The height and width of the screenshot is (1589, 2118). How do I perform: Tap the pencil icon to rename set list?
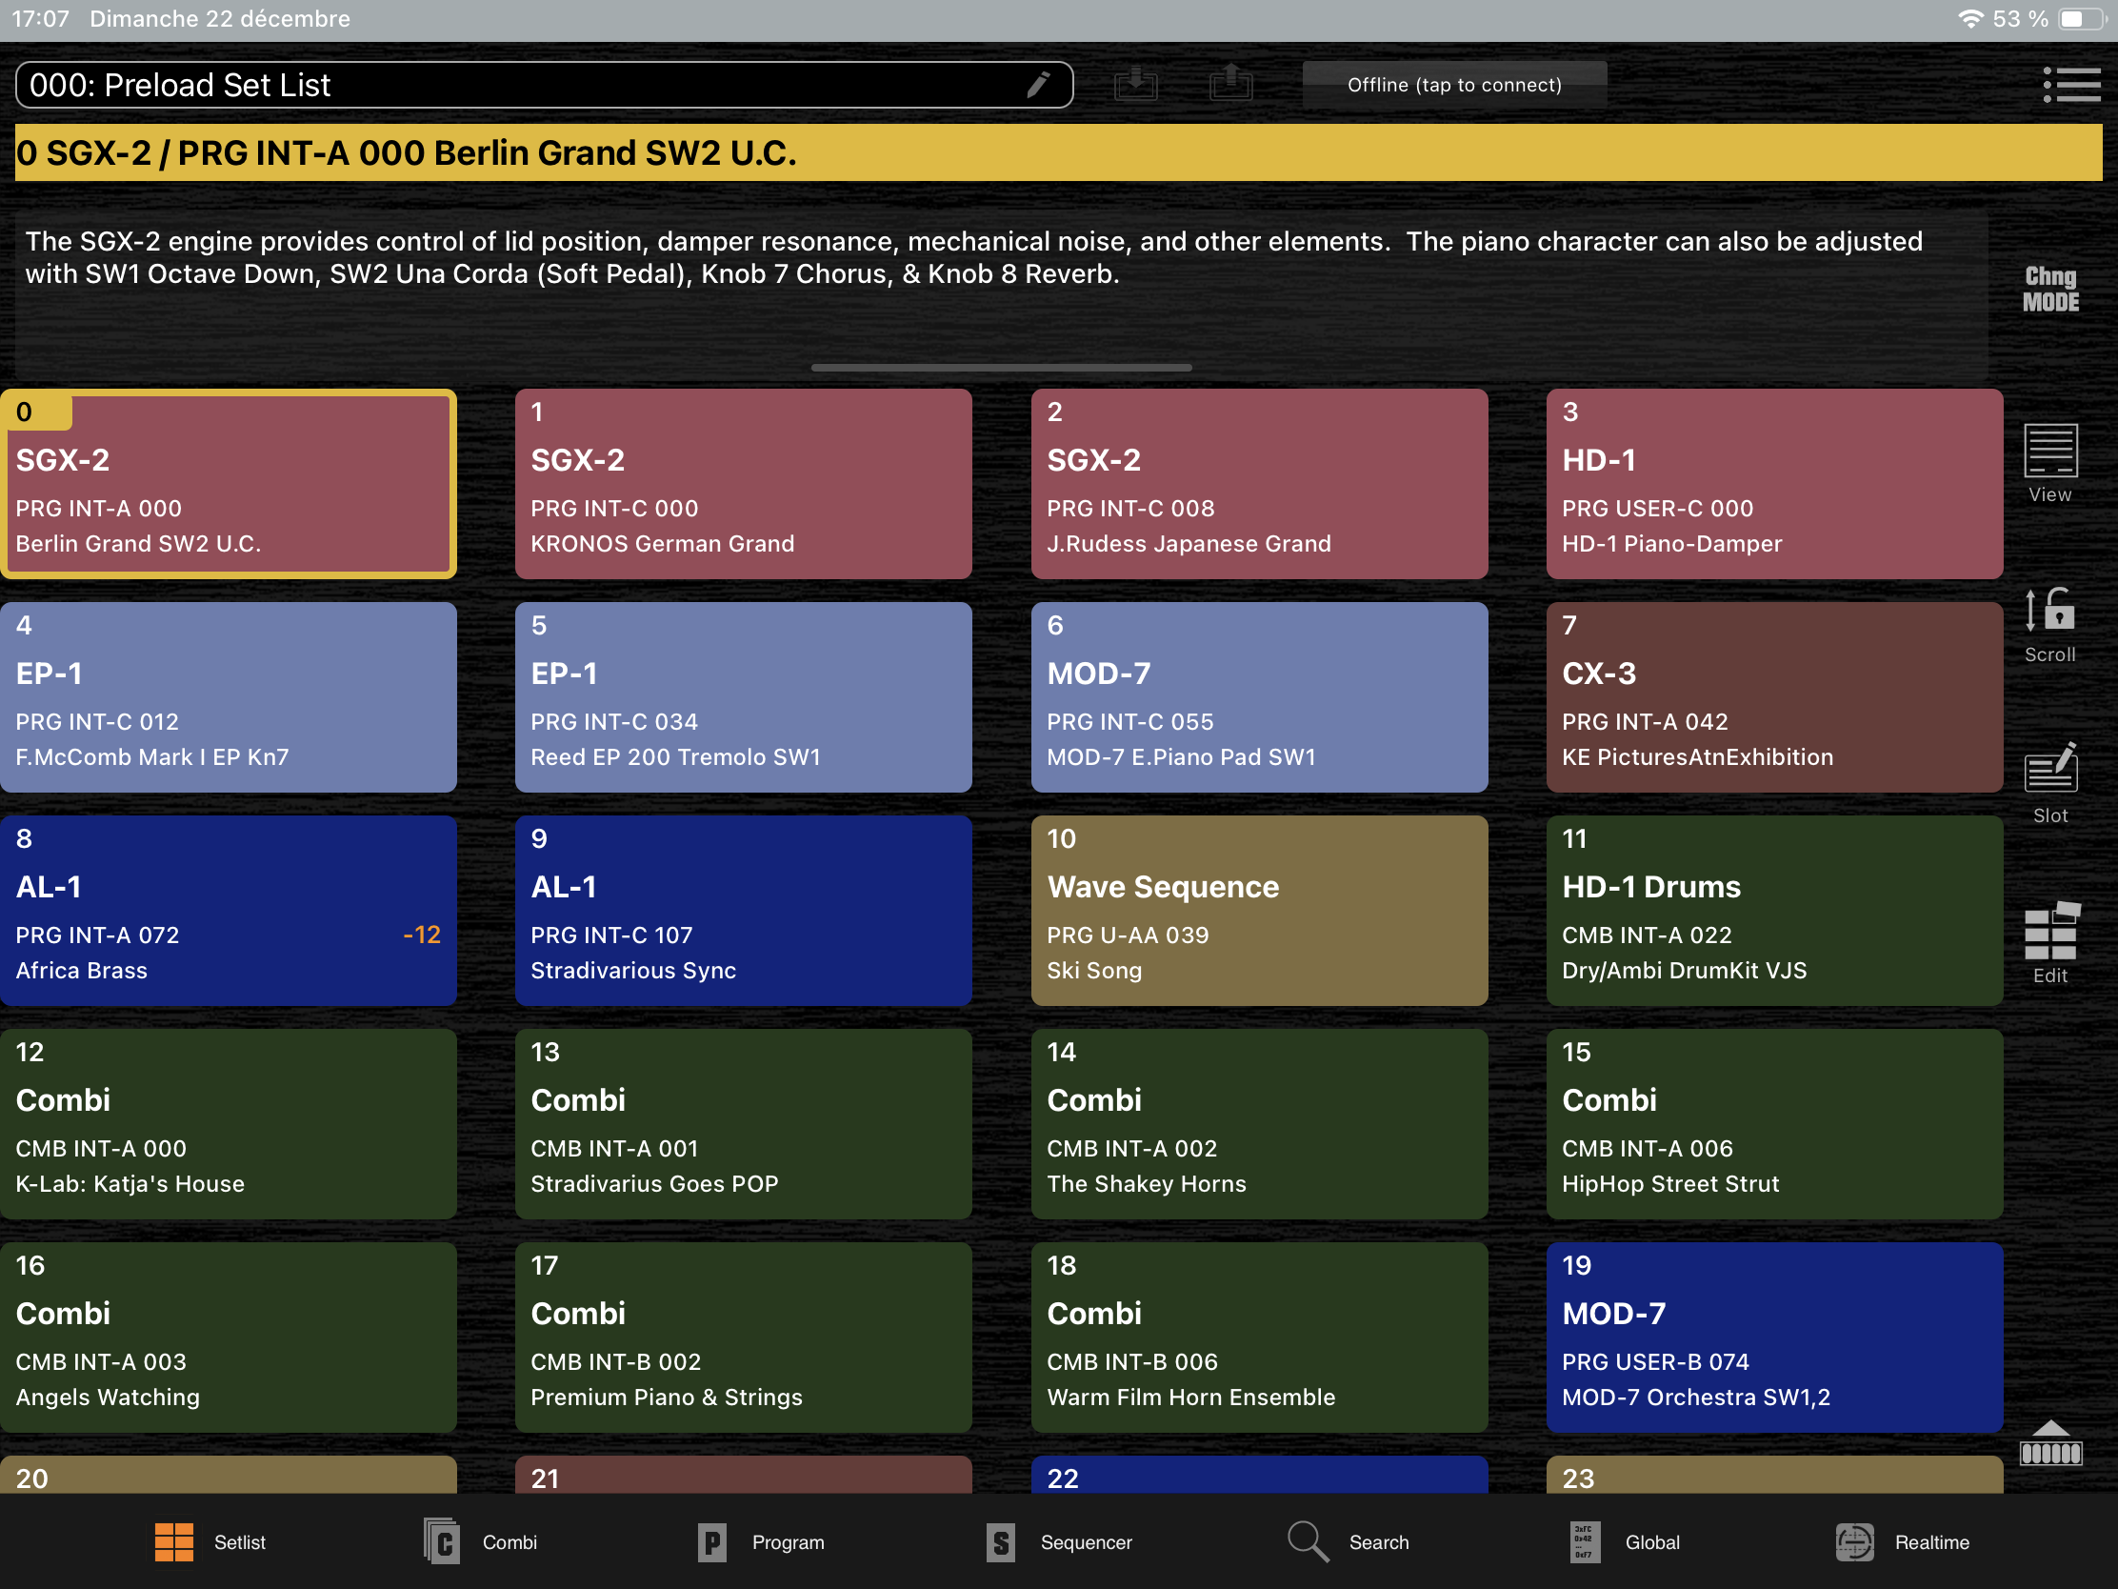pyautogui.click(x=1038, y=85)
